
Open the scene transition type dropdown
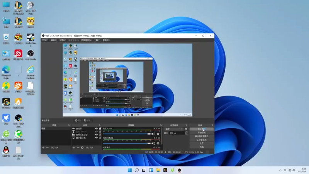(173, 129)
